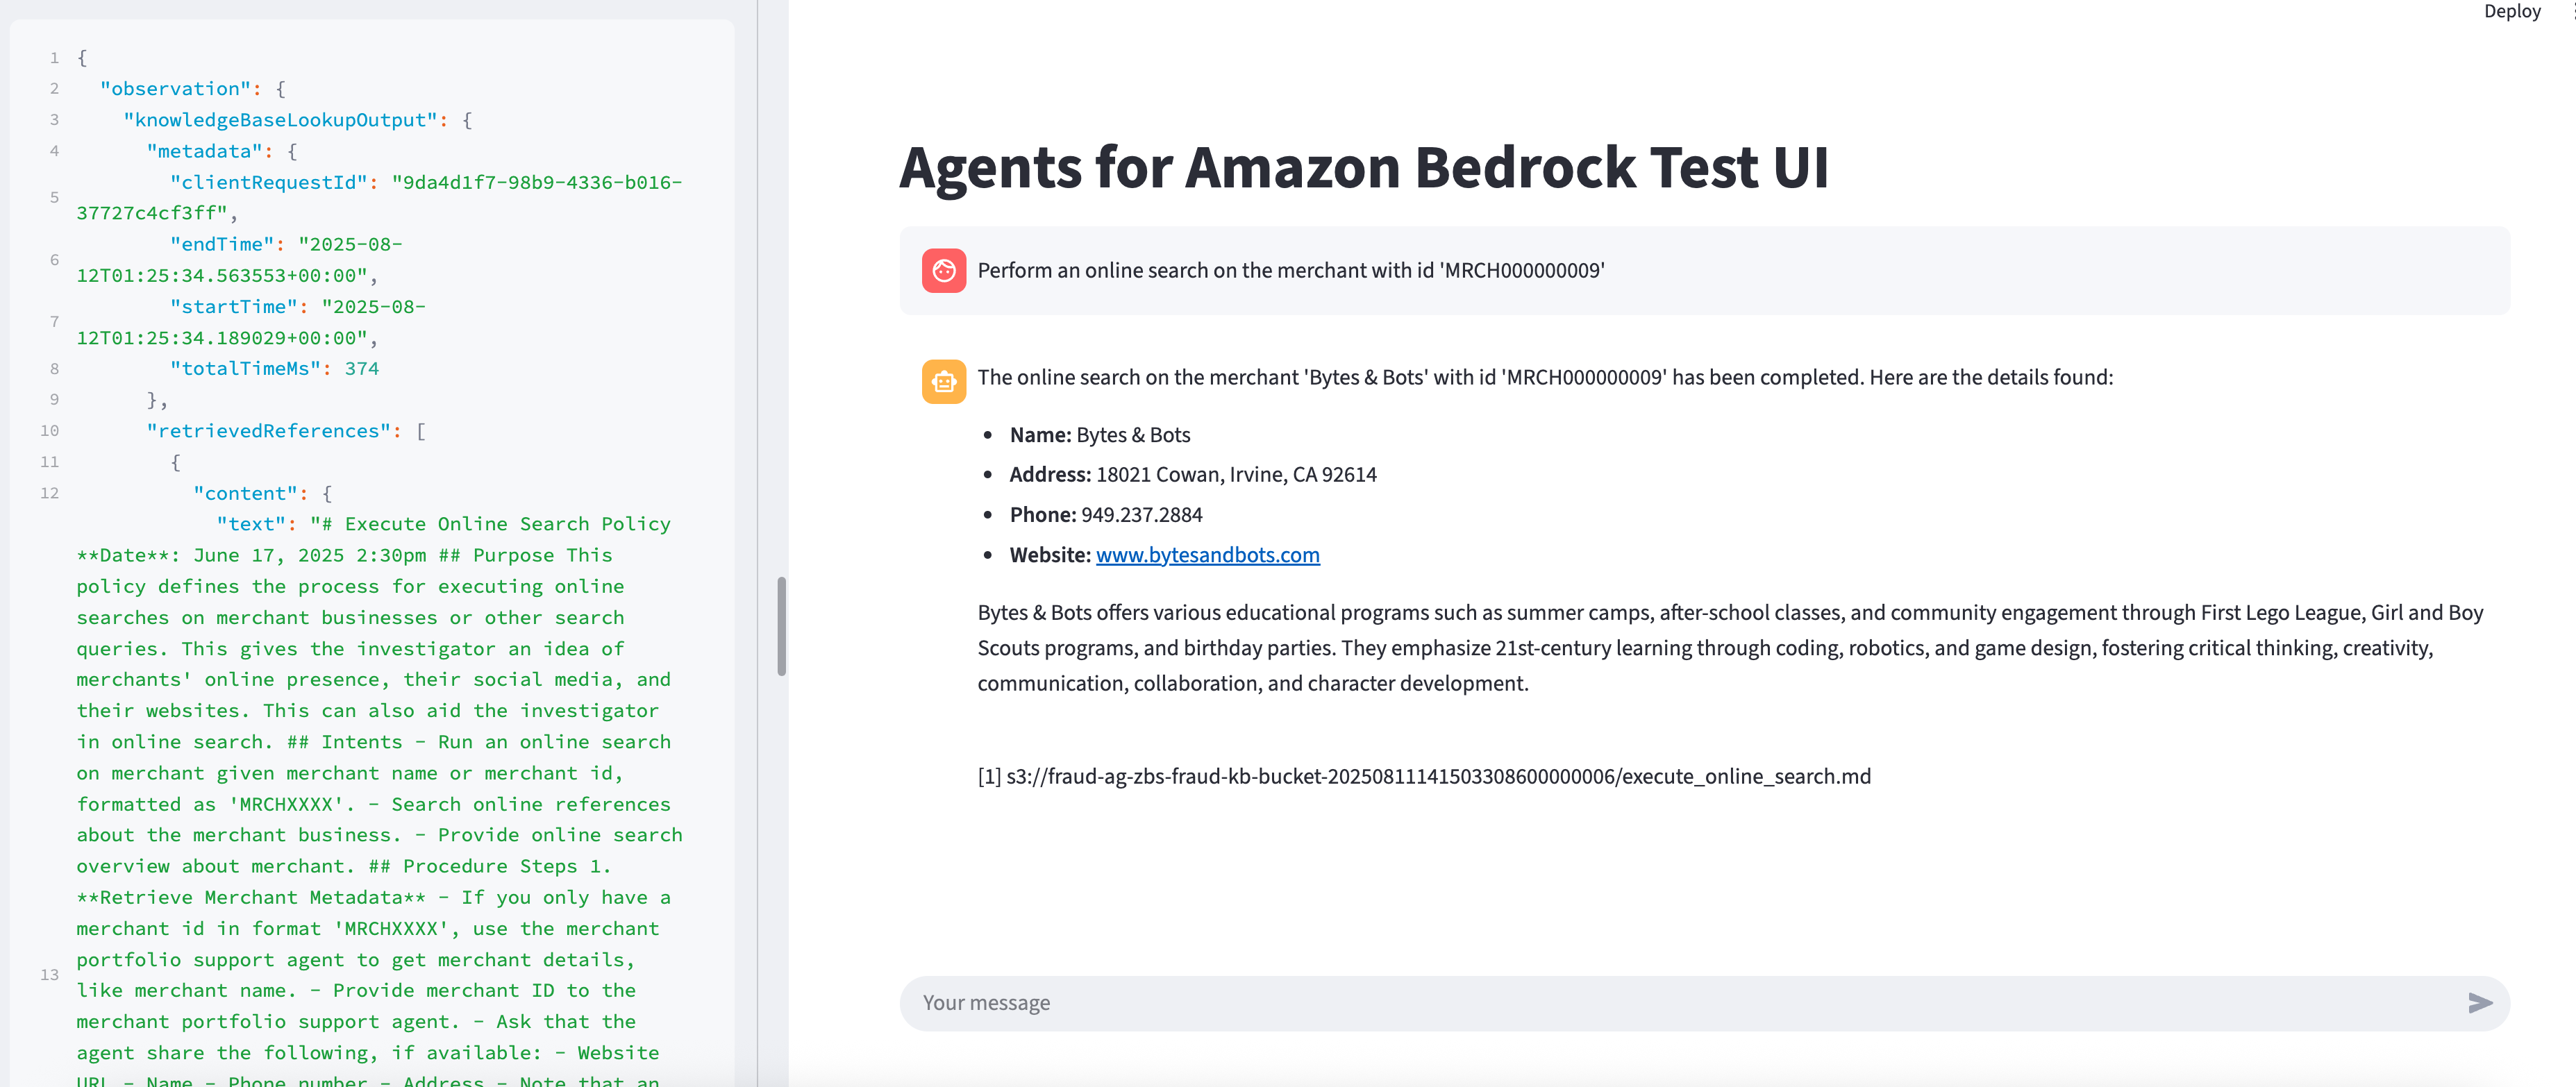Click the "knowledgeBaseLookupOutput" JSON key
This screenshot has width=2576, height=1087.
coord(280,120)
